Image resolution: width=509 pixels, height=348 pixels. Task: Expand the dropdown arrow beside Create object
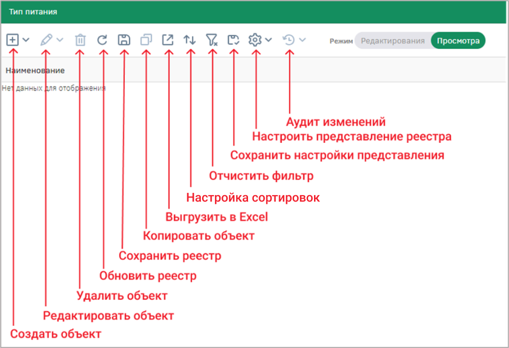[26, 40]
